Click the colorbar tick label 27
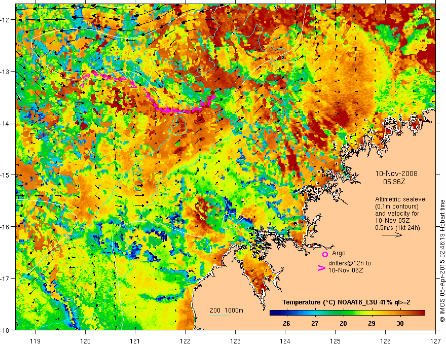Screen dimensions: 446x345 [315, 324]
